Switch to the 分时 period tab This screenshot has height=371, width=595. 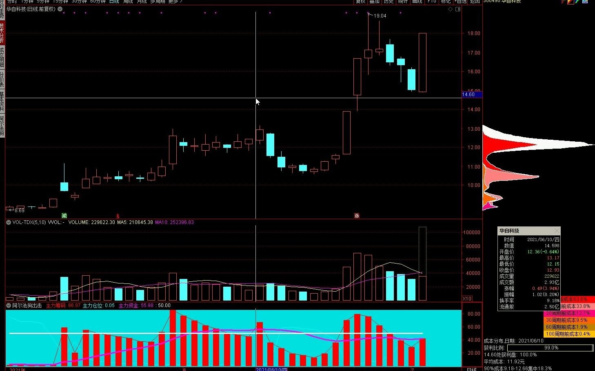(x=12, y=2)
